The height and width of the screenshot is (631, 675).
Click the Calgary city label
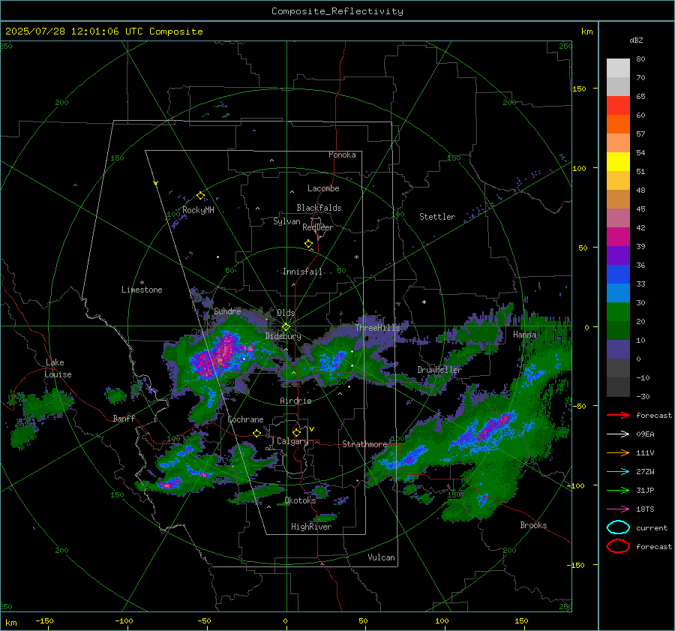(x=292, y=441)
